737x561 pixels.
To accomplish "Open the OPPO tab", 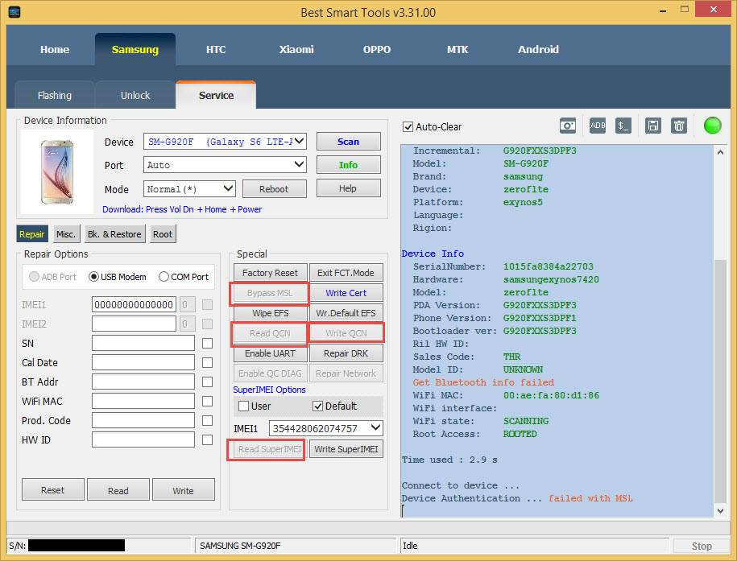I will pos(376,49).
